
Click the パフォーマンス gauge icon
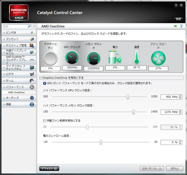[32, 87]
